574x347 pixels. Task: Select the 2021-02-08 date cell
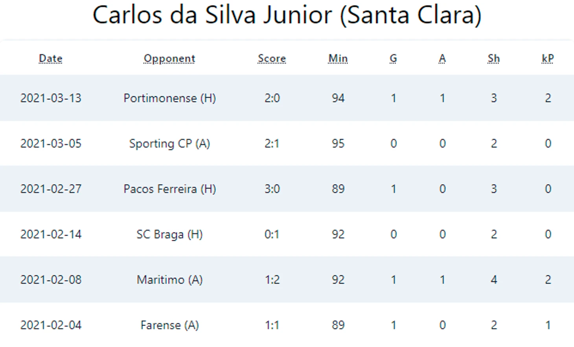[51, 280]
